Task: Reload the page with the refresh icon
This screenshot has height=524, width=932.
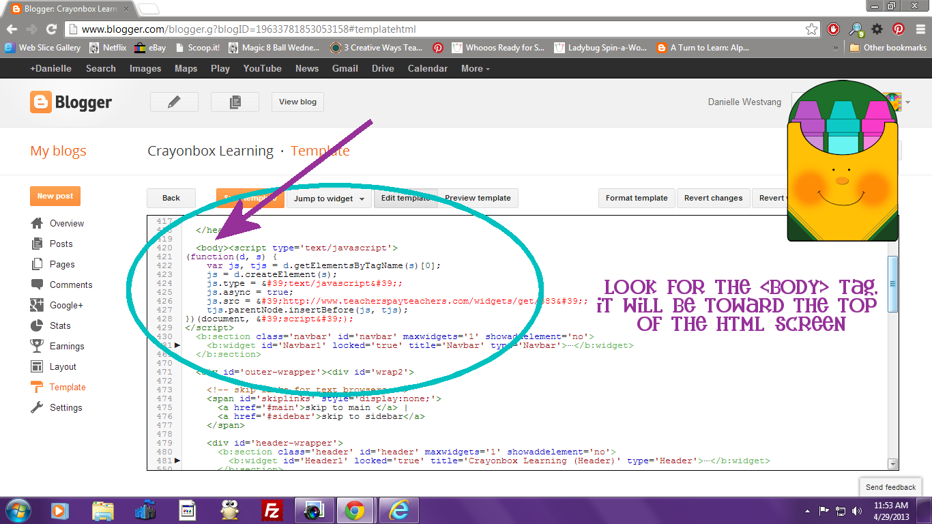Action: click(51, 29)
